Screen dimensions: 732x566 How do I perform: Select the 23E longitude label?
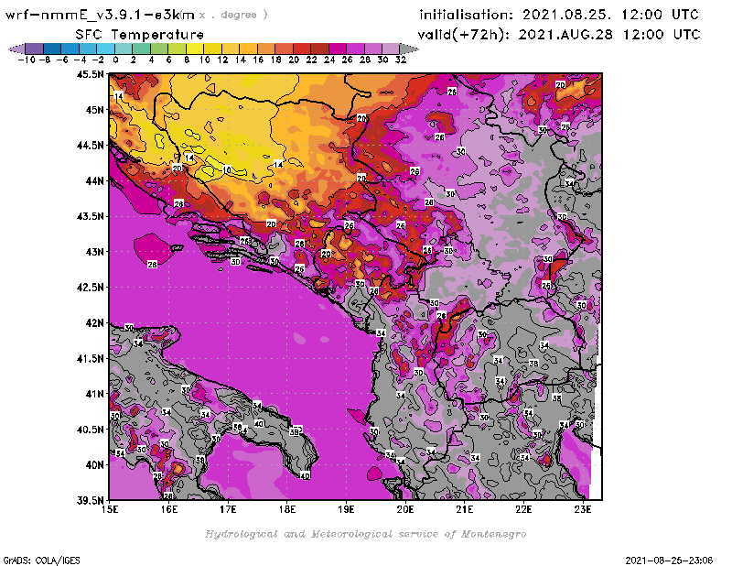(x=583, y=509)
